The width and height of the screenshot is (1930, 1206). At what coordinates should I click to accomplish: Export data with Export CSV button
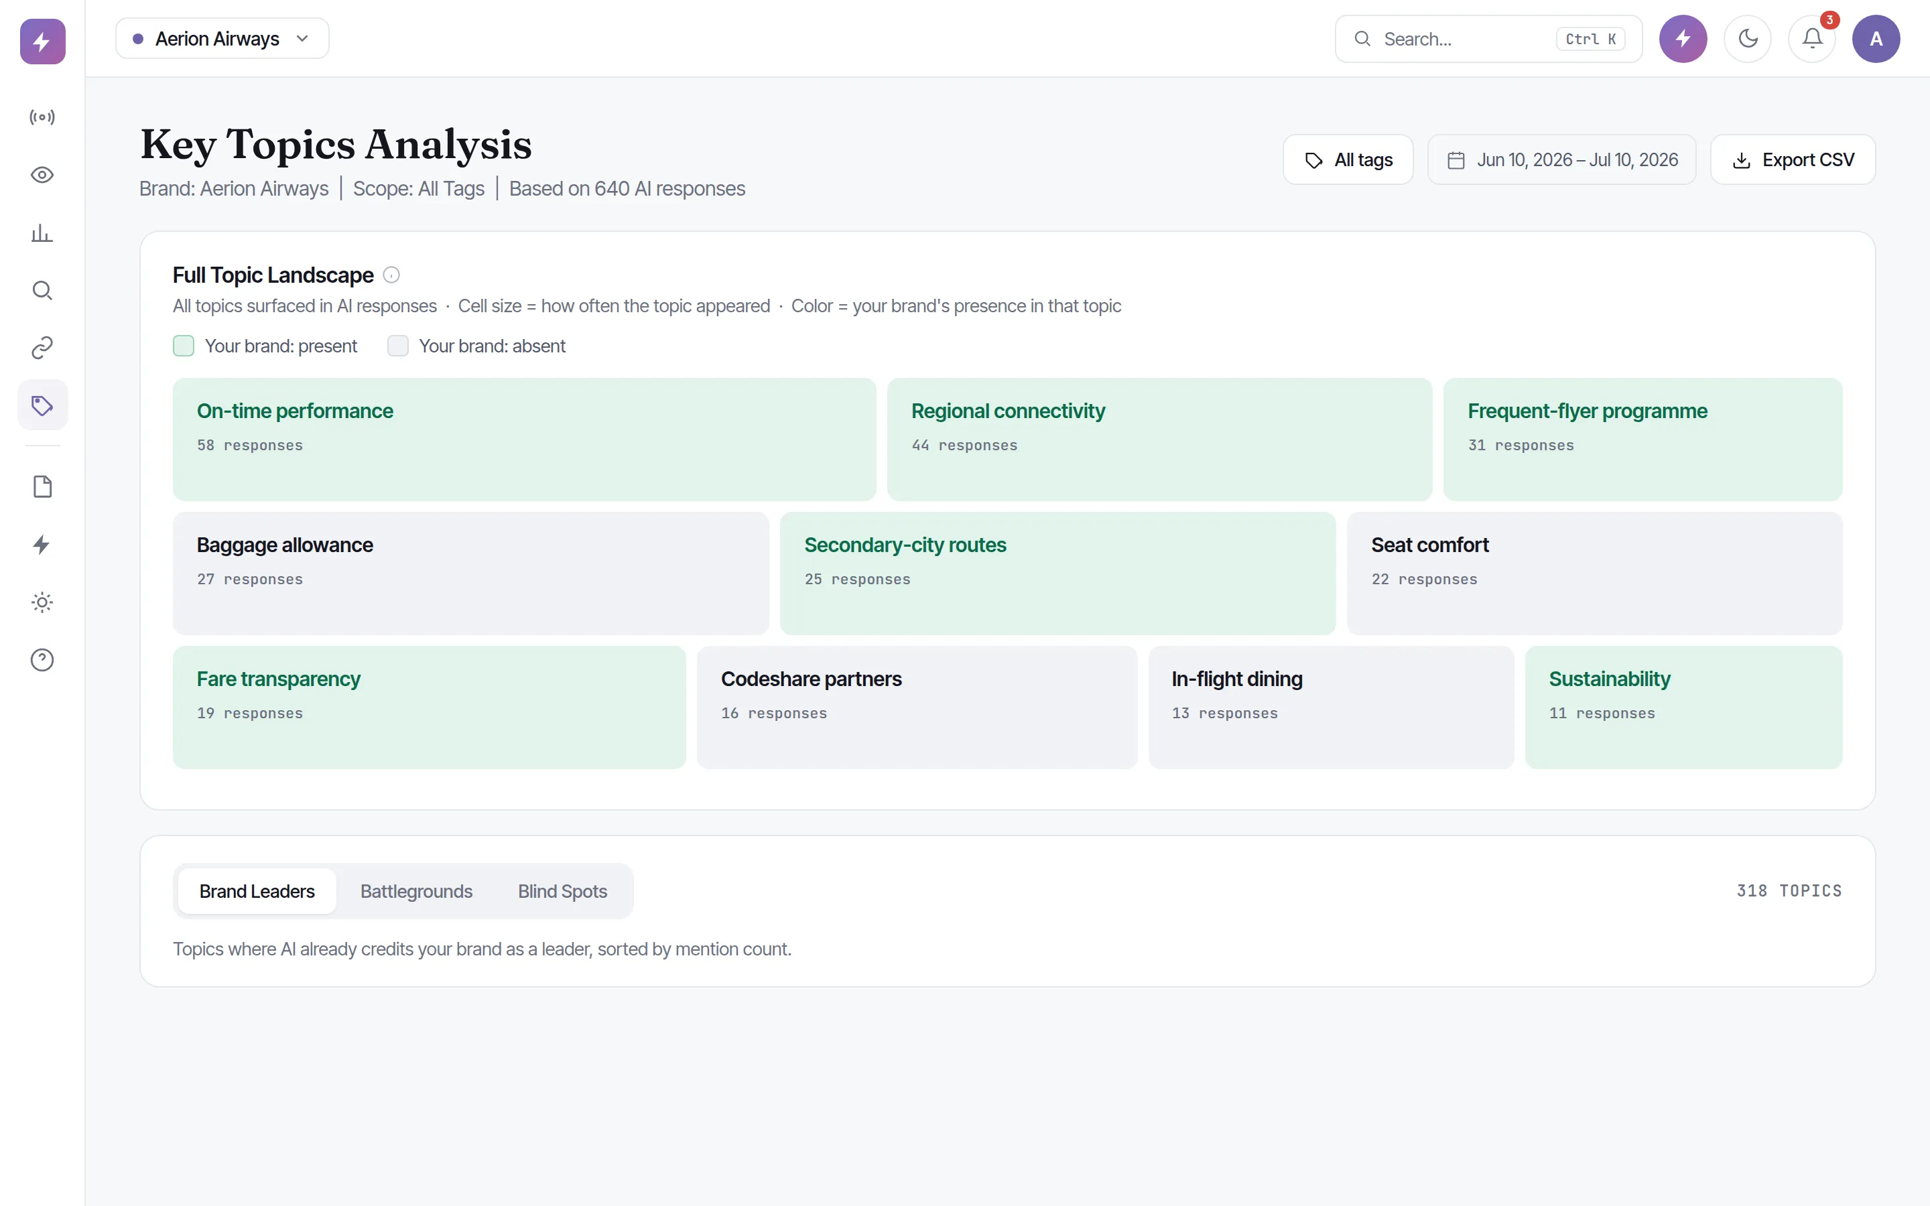click(1793, 159)
